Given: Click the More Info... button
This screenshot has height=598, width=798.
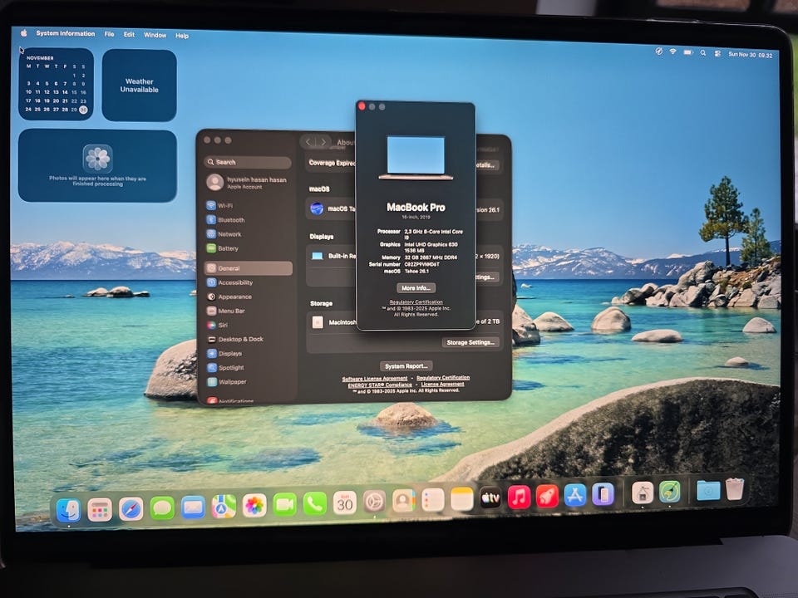Looking at the screenshot, I should (x=416, y=288).
